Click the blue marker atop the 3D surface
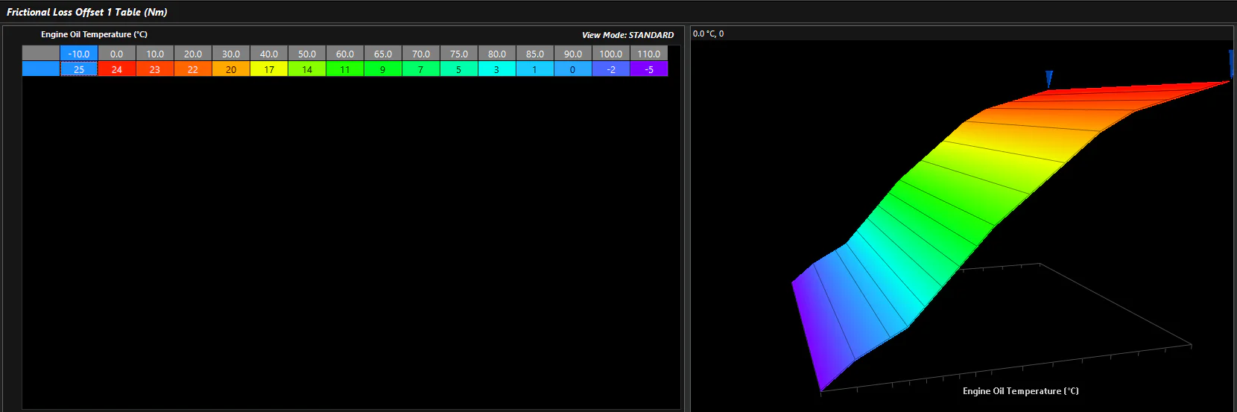 pyautogui.click(x=1049, y=79)
